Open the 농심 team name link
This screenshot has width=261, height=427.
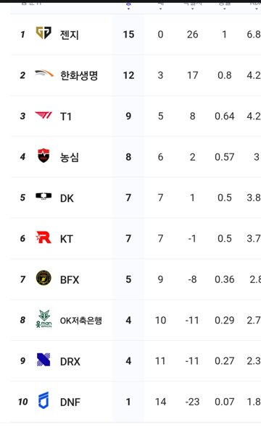click(70, 157)
